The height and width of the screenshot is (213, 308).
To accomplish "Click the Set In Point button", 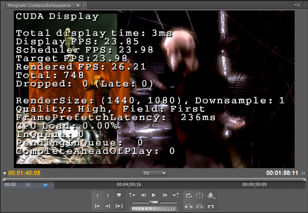I will (97, 195).
